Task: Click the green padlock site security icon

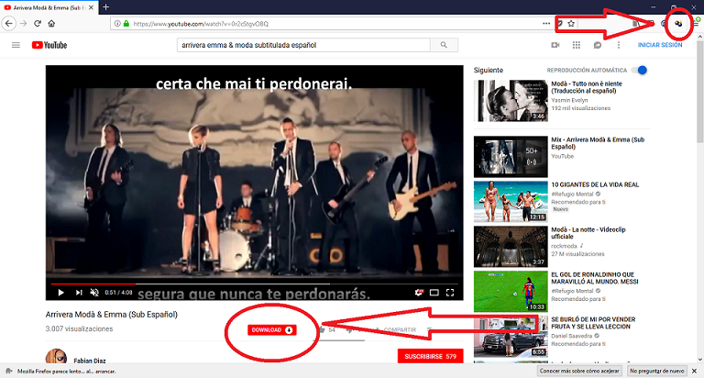Action: coord(126,23)
